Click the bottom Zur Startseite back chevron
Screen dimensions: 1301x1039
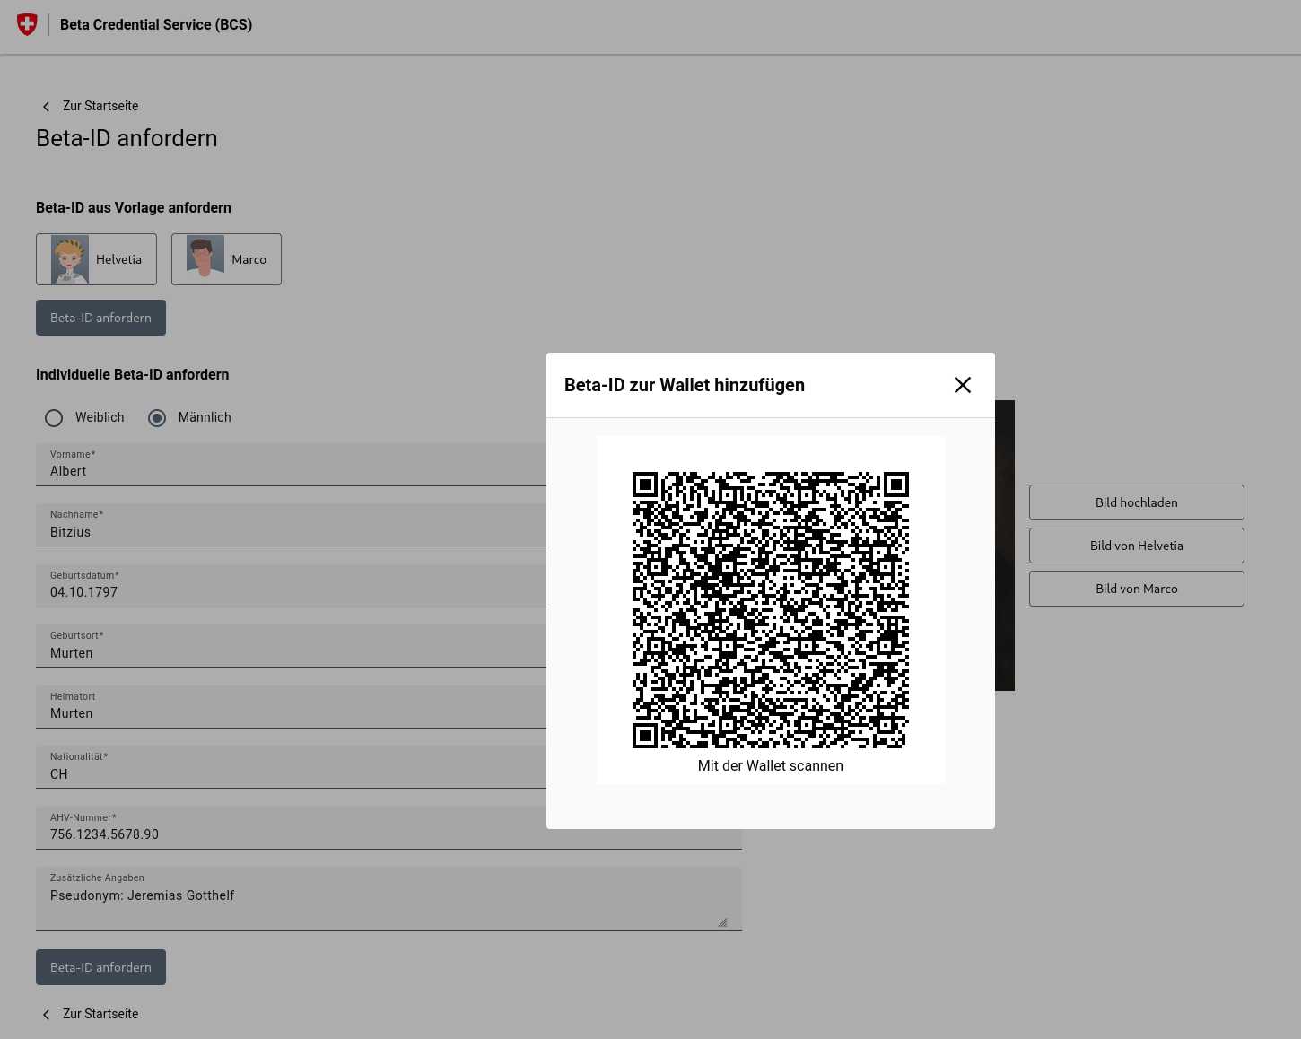47,1015
